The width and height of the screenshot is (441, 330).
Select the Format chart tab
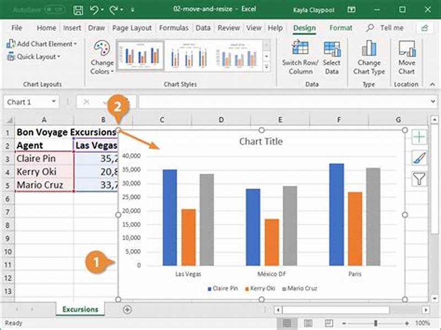341,28
